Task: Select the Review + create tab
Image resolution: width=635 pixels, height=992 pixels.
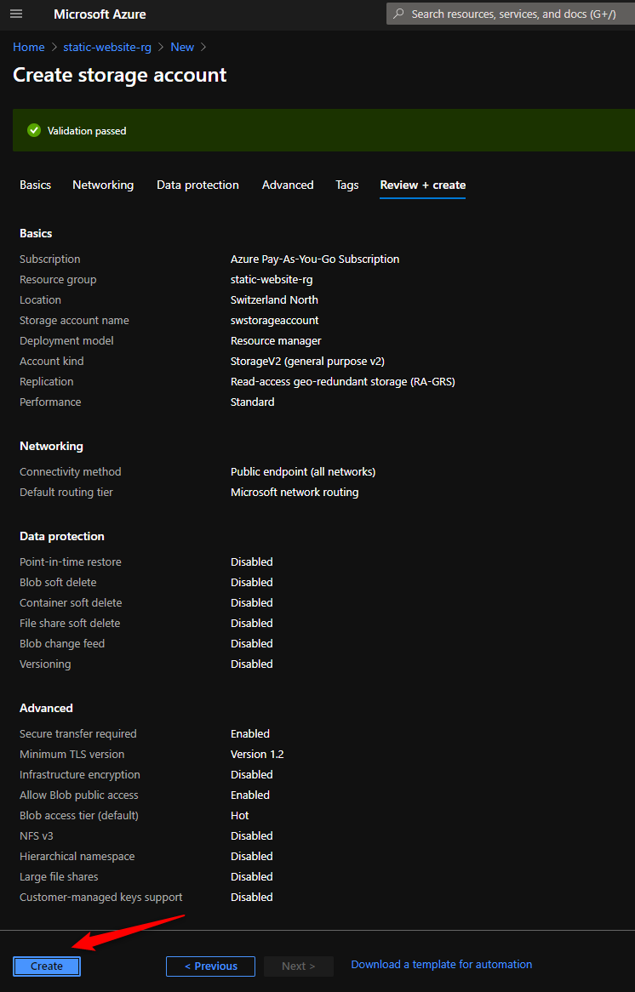Action: click(423, 185)
